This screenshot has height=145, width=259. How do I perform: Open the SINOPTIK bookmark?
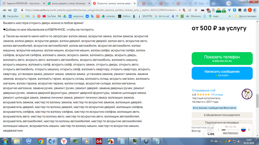click(145, 16)
